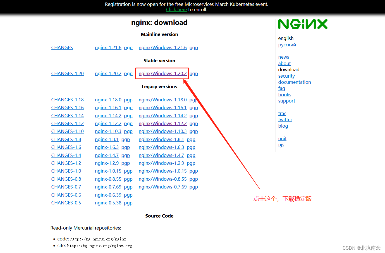
Task: Download nginx-0.5.38 source
Action: tap(108, 203)
